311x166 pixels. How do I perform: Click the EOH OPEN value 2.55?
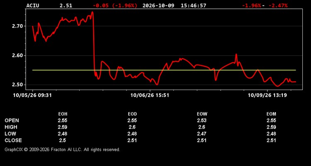pyautogui.click(x=63, y=120)
